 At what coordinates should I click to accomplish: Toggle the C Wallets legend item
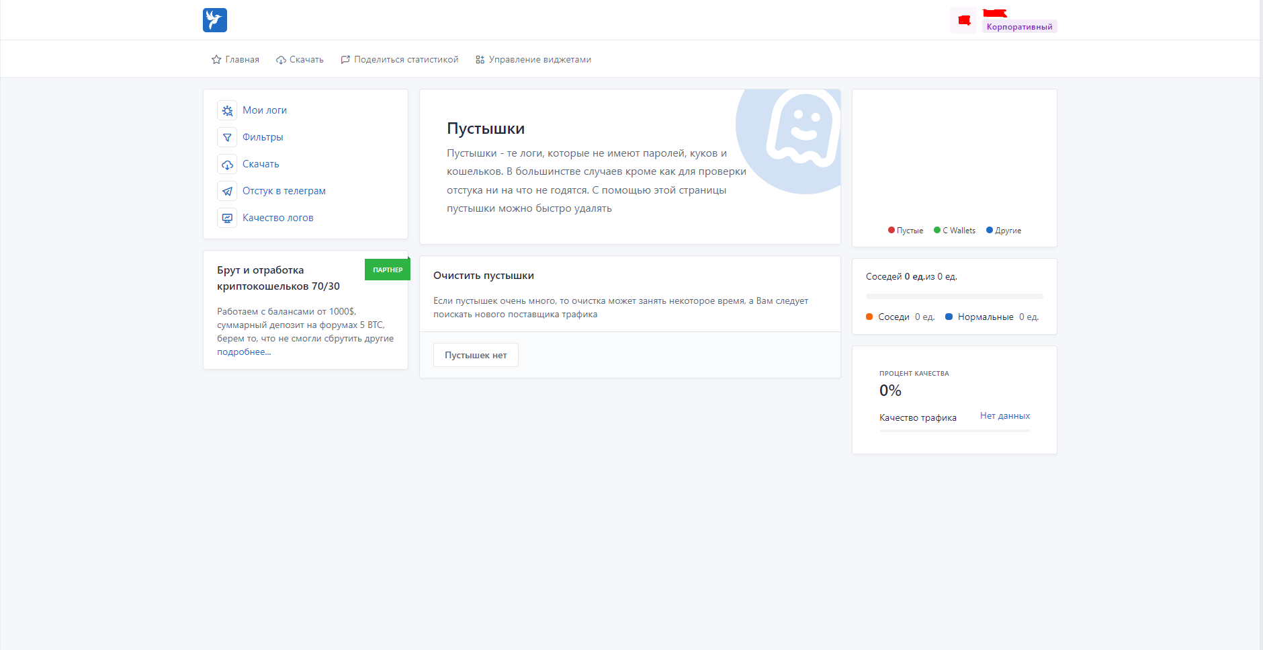pyautogui.click(x=955, y=231)
